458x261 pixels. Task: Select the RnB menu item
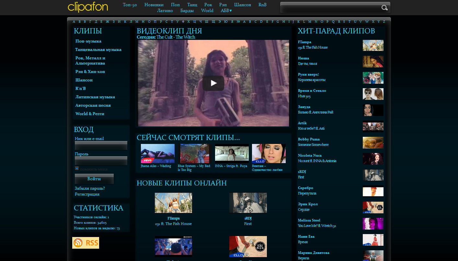(x=262, y=5)
